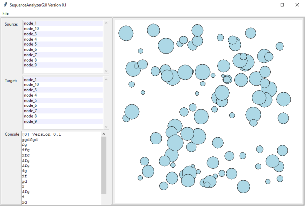Select node_1 in the Source list
This screenshot has width=305, height=206.
click(x=31, y=23)
